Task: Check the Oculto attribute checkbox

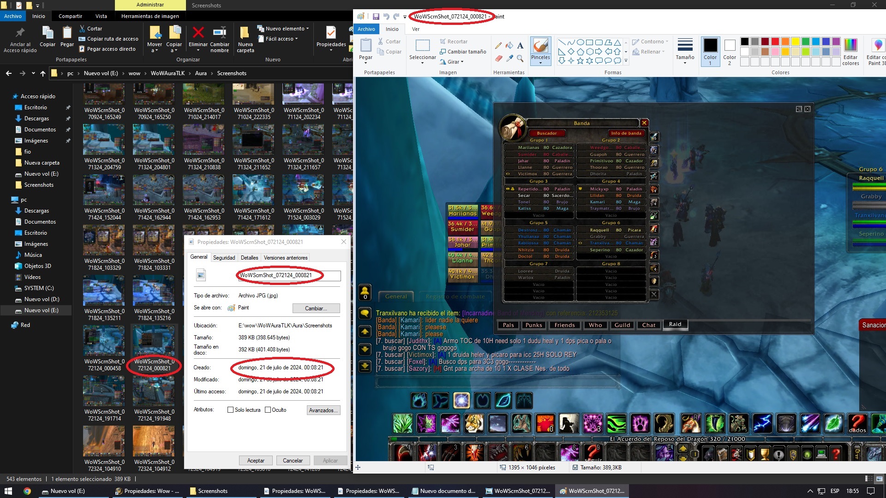Action: point(268,410)
